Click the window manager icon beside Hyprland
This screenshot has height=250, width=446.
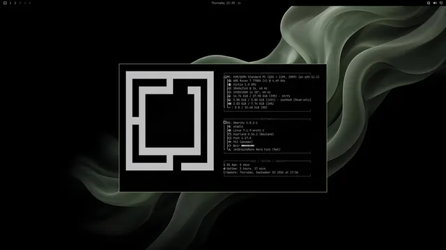coord(229,134)
